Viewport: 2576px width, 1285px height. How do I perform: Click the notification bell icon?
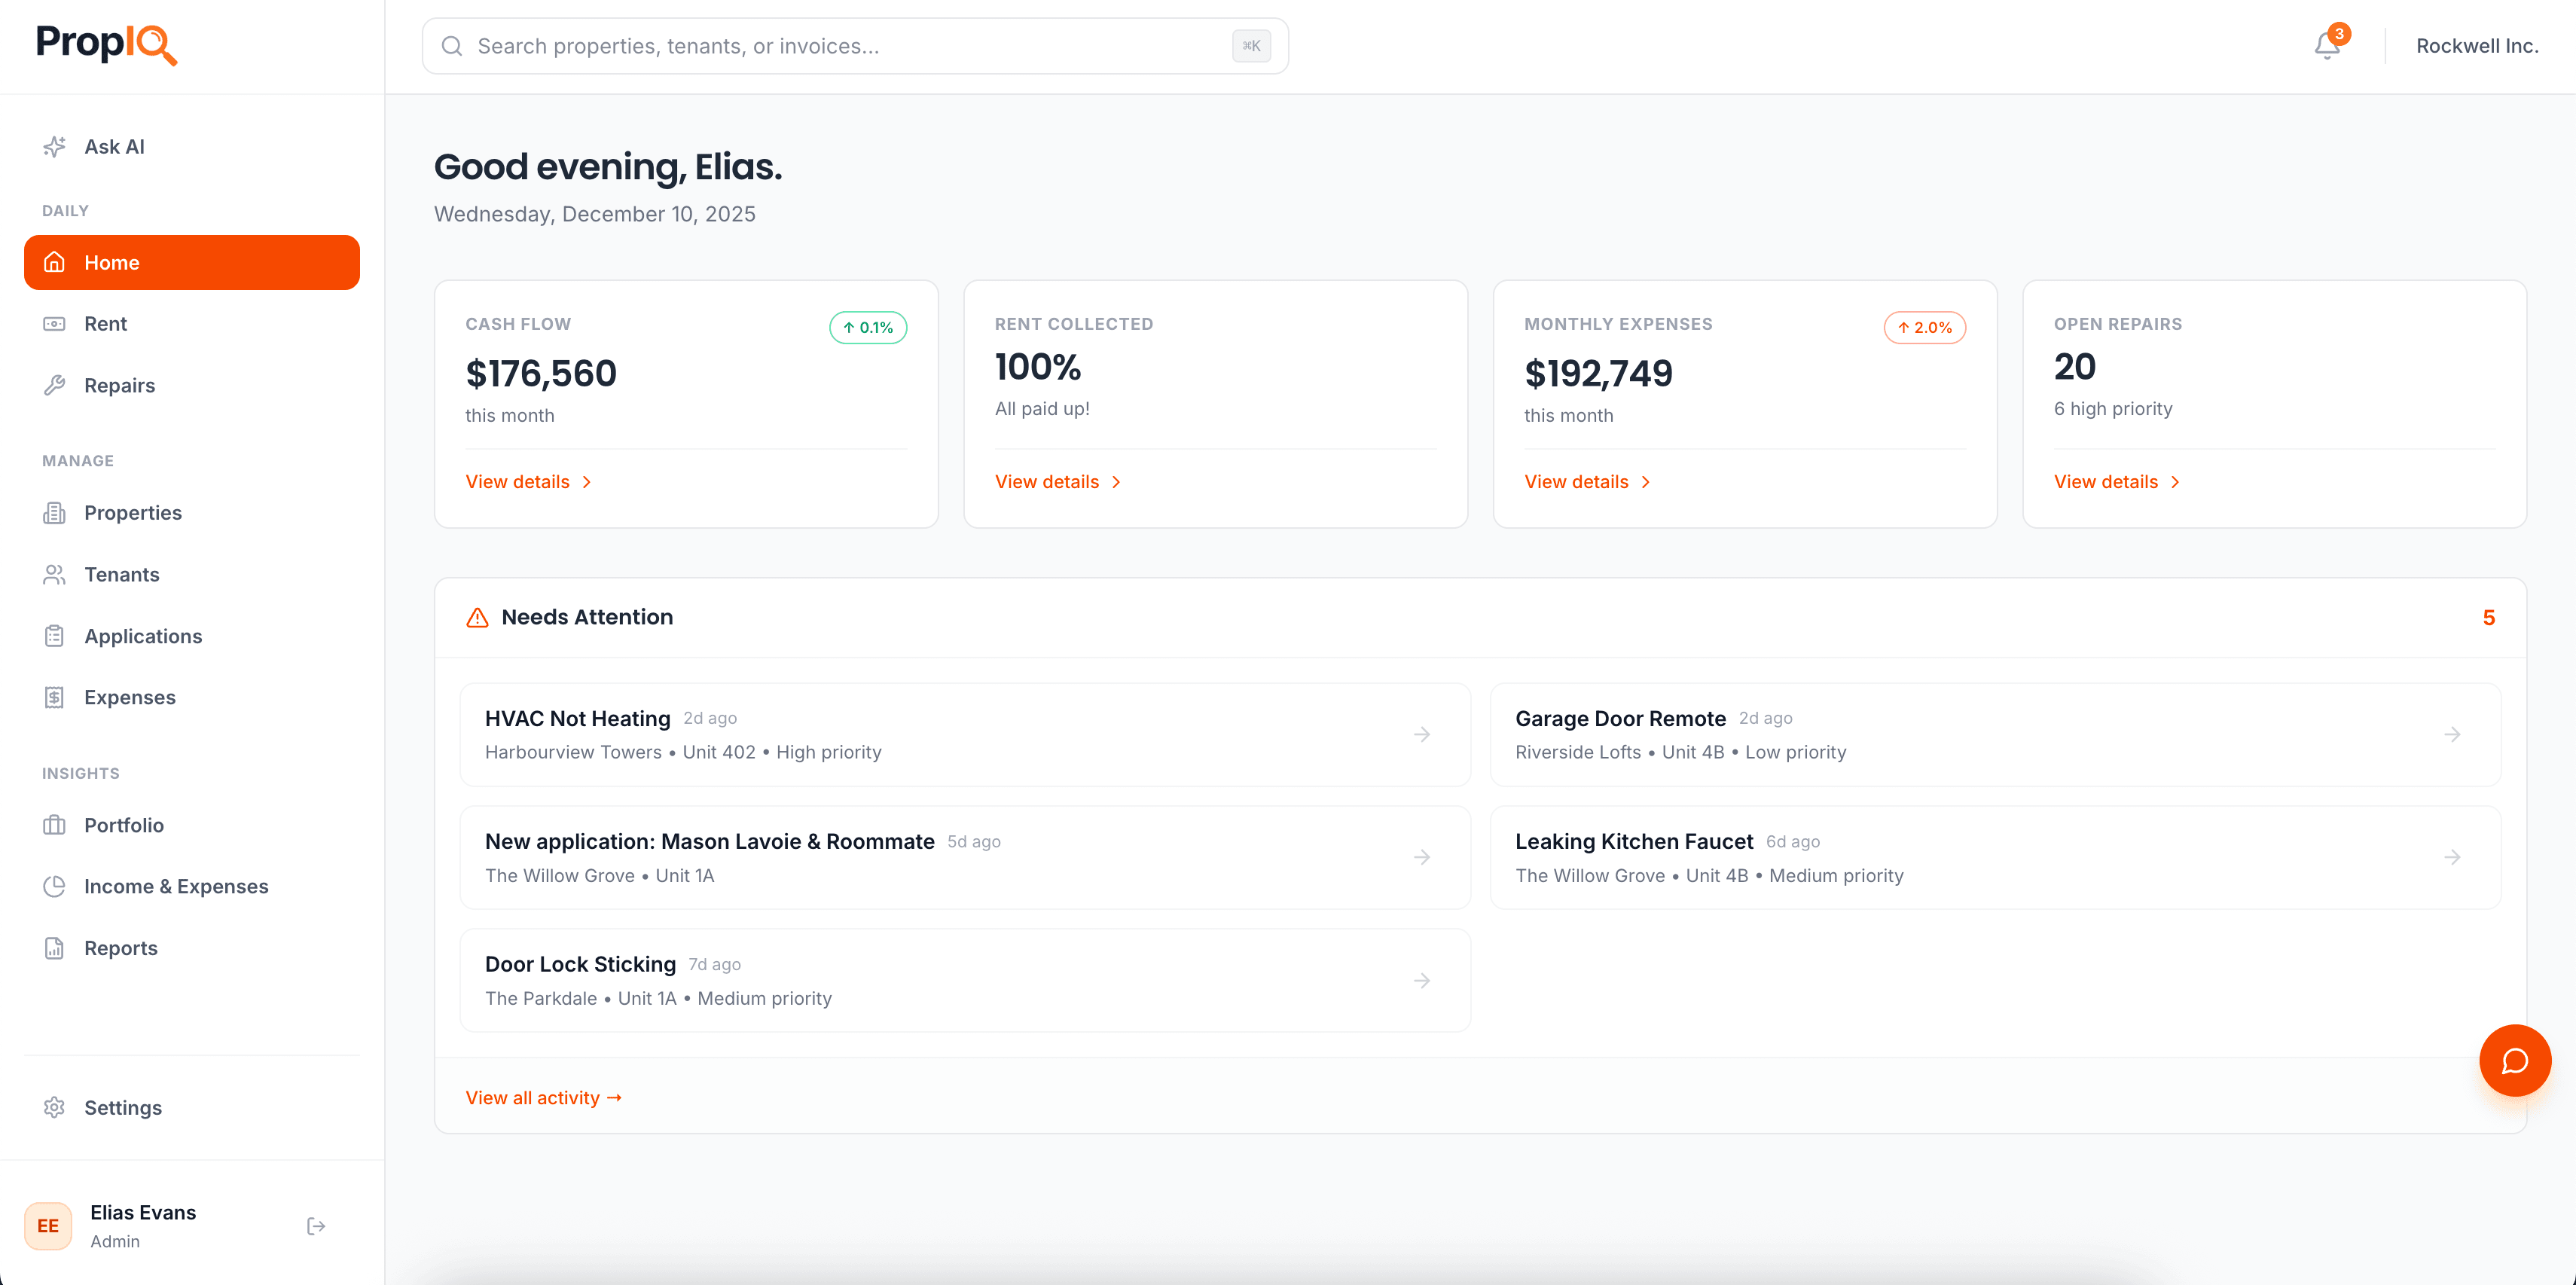pos(2327,45)
